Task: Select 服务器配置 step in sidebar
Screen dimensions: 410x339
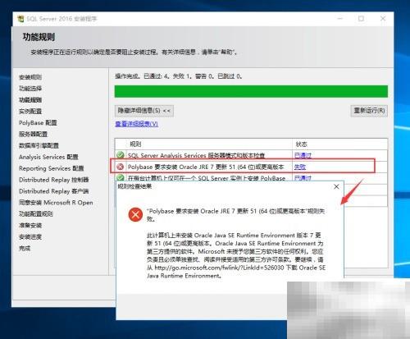Action: pyautogui.click(x=33, y=134)
